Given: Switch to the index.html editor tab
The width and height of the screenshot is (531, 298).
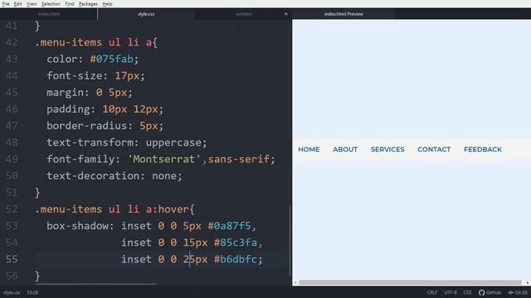Looking at the screenshot, I should tap(49, 14).
